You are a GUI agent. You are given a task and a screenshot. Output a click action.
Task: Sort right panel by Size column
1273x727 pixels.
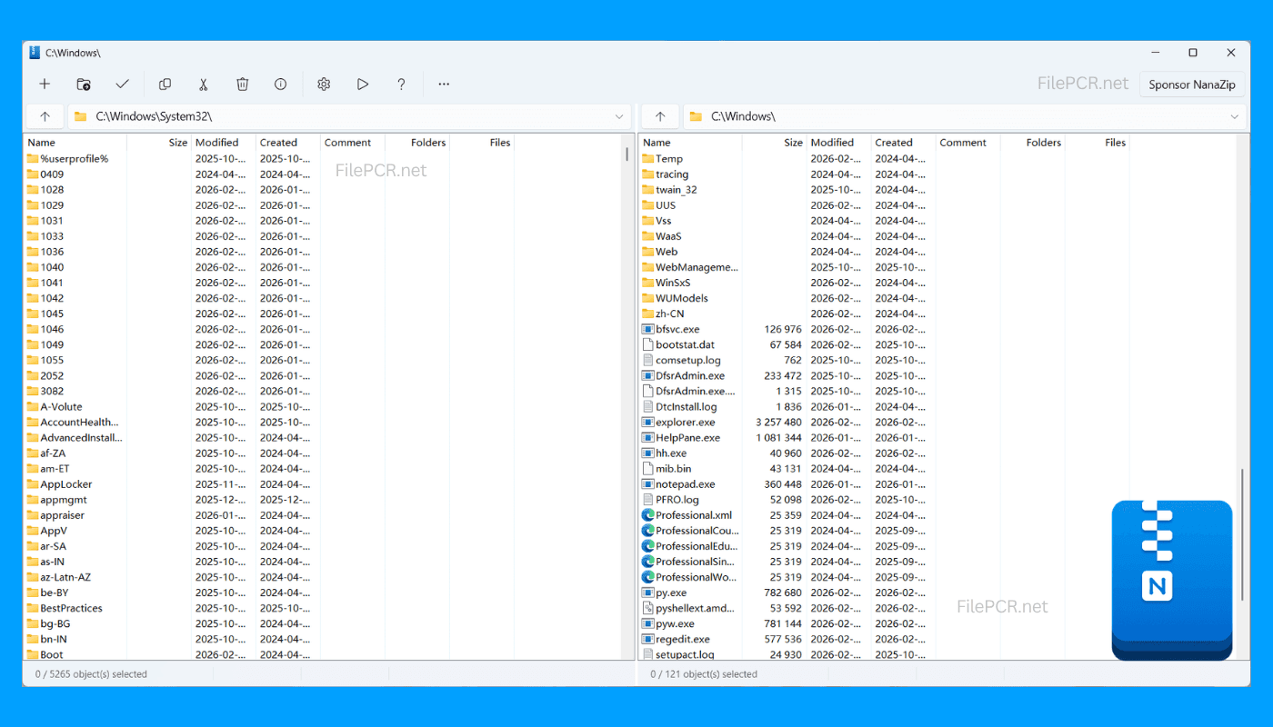(x=775, y=143)
